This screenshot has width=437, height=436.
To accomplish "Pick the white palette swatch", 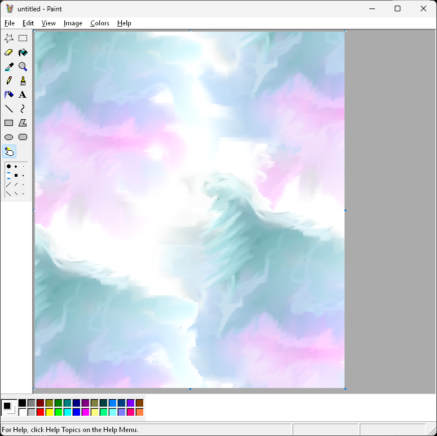I will coord(23,412).
